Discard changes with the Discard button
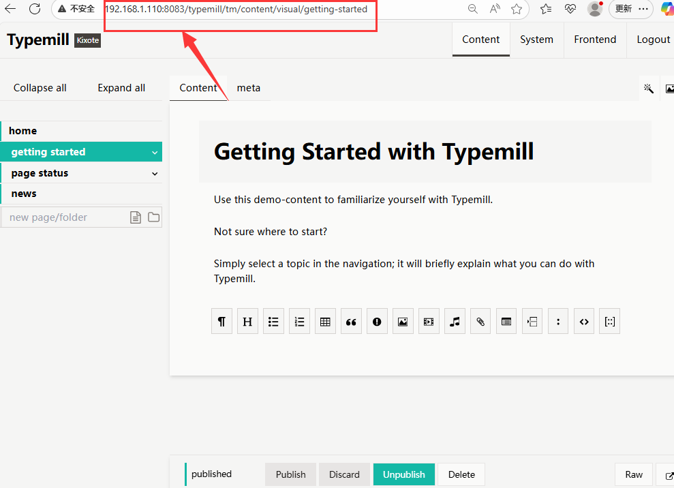Viewport: 674px width, 488px height. coord(344,474)
